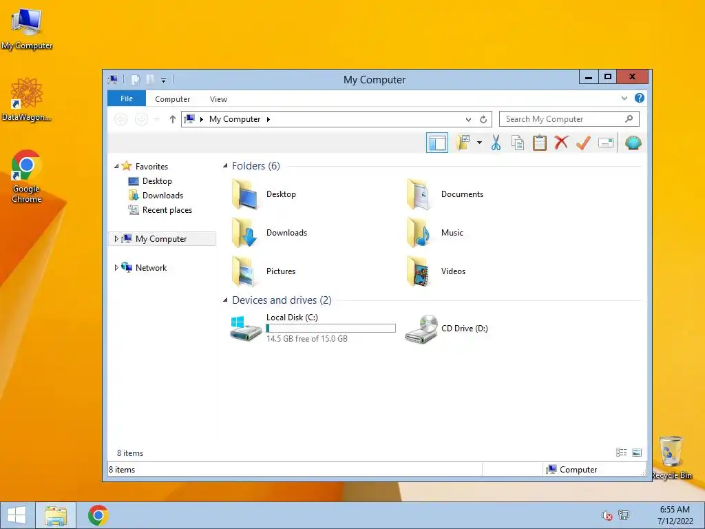Click the orange checkmark Properties icon
The height and width of the screenshot is (529, 705).
[x=583, y=143]
